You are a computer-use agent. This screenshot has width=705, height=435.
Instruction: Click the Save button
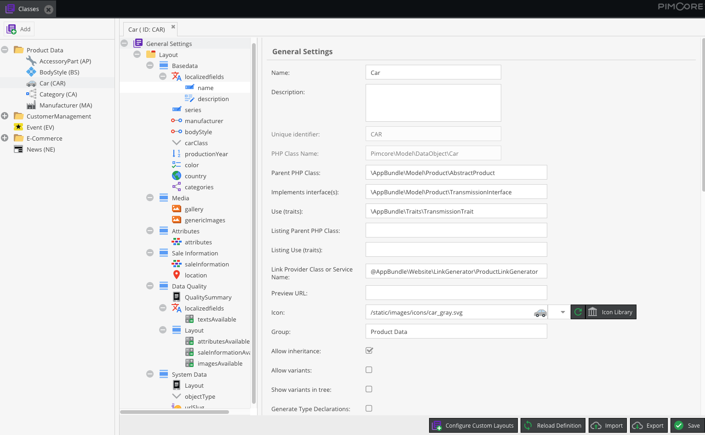[x=688, y=425]
